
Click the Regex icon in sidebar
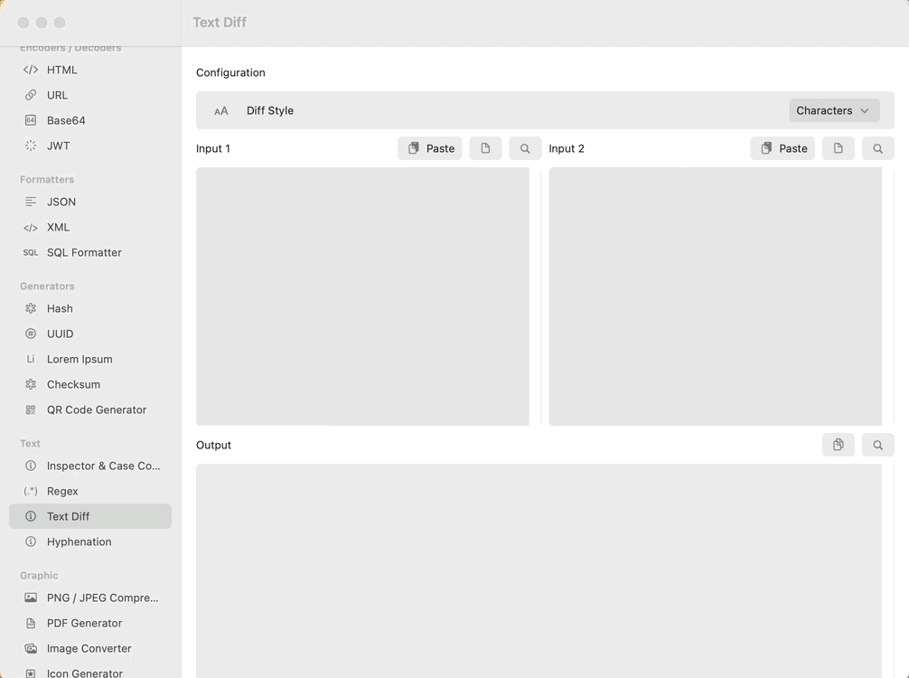31,491
